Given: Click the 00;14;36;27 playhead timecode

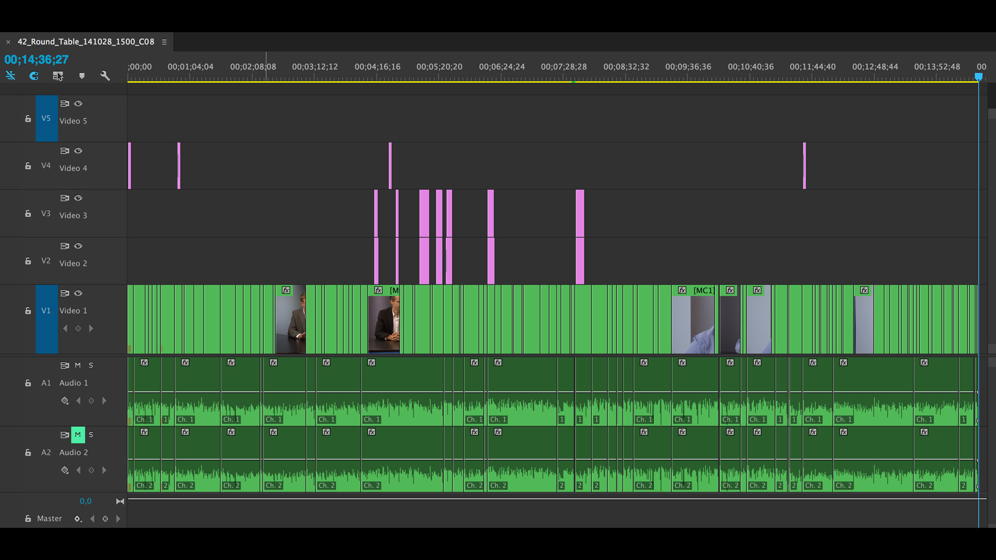Looking at the screenshot, I should tap(36, 60).
